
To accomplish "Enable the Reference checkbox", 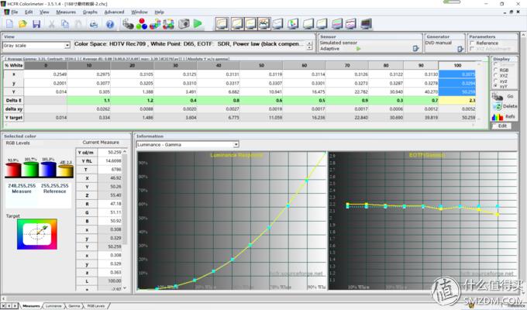I will click(x=473, y=43).
